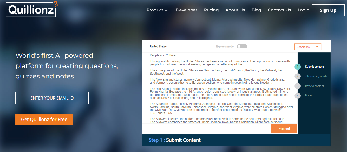Click the Express mode label
This screenshot has height=152, width=347.
tap(225, 46)
